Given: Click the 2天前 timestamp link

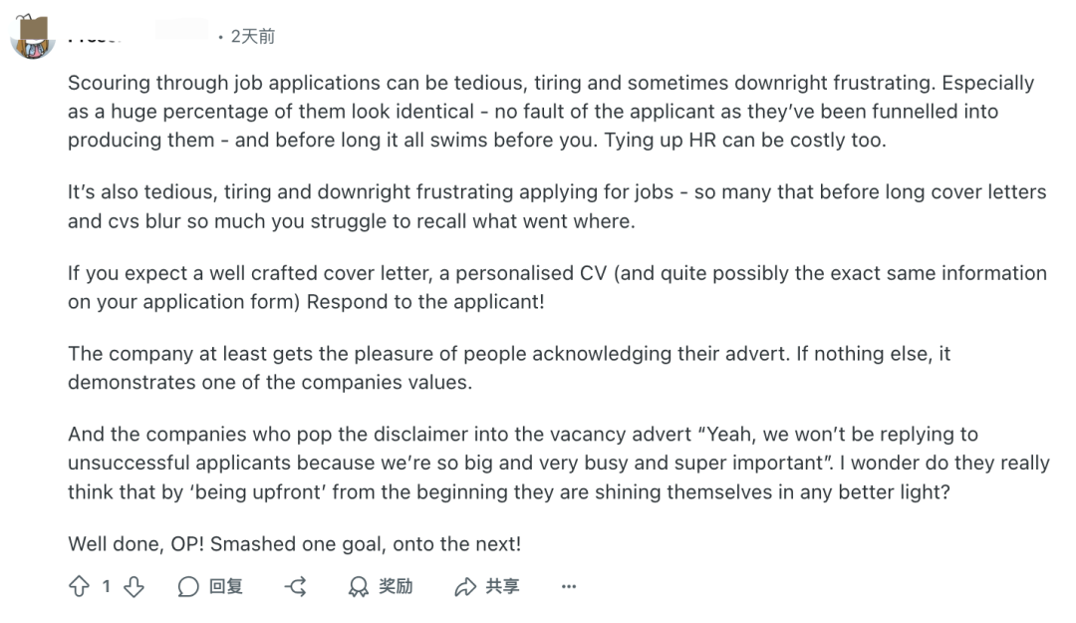Looking at the screenshot, I should point(252,37).
